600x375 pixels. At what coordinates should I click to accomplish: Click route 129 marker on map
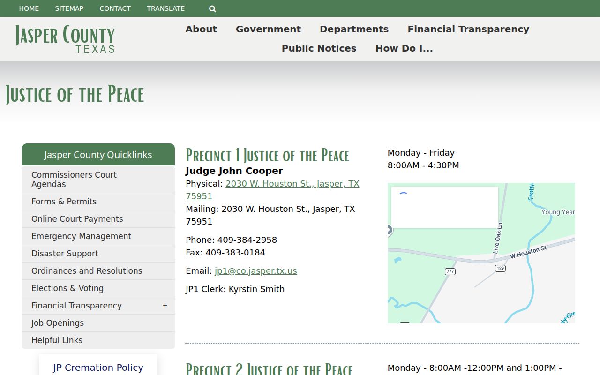point(500,268)
